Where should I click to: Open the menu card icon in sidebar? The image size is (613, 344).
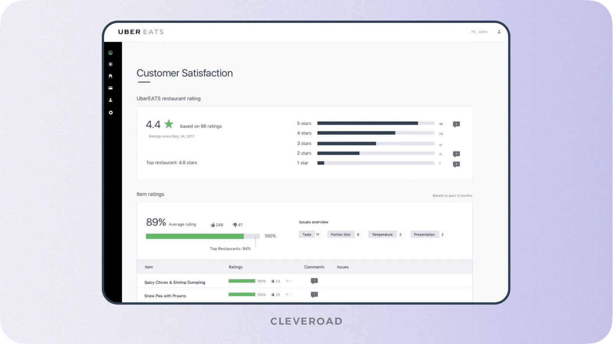tap(111, 88)
